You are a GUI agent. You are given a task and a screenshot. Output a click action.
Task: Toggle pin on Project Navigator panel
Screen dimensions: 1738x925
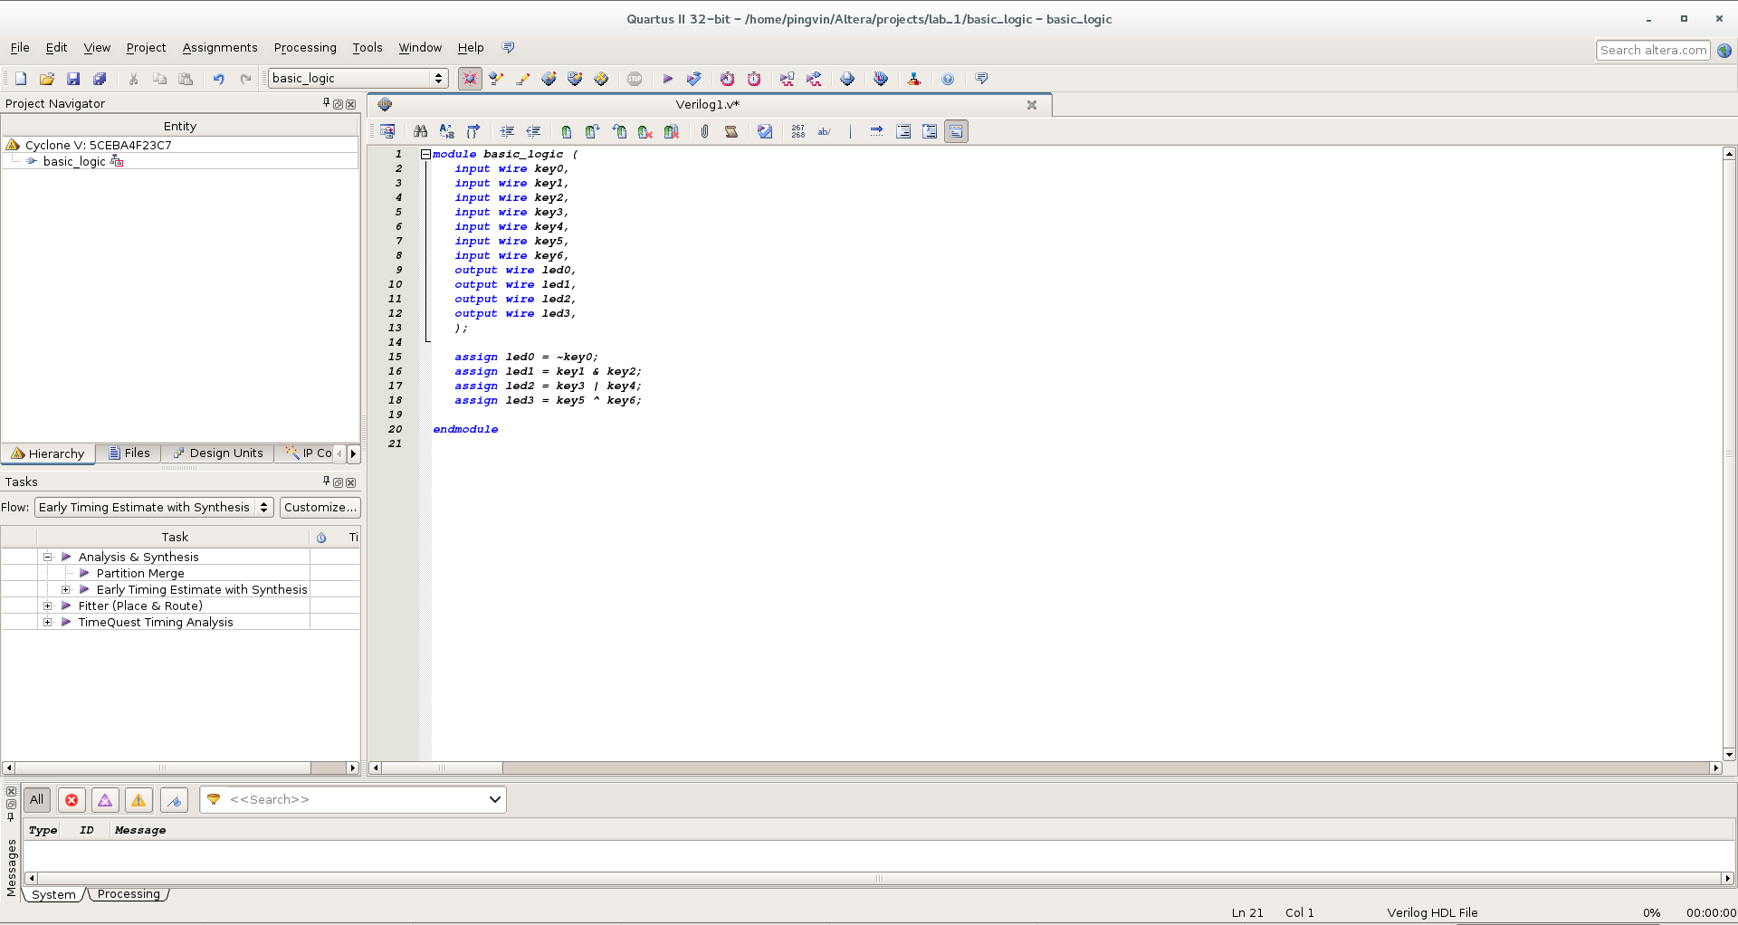click(327, 103)
